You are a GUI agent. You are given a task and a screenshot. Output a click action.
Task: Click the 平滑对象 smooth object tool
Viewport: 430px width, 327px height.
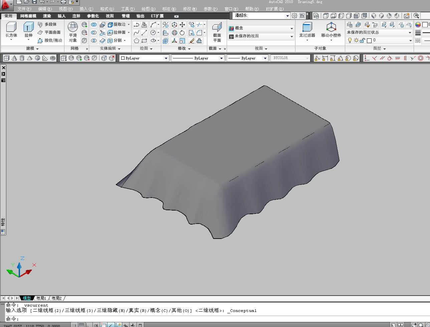coord(73,32)
